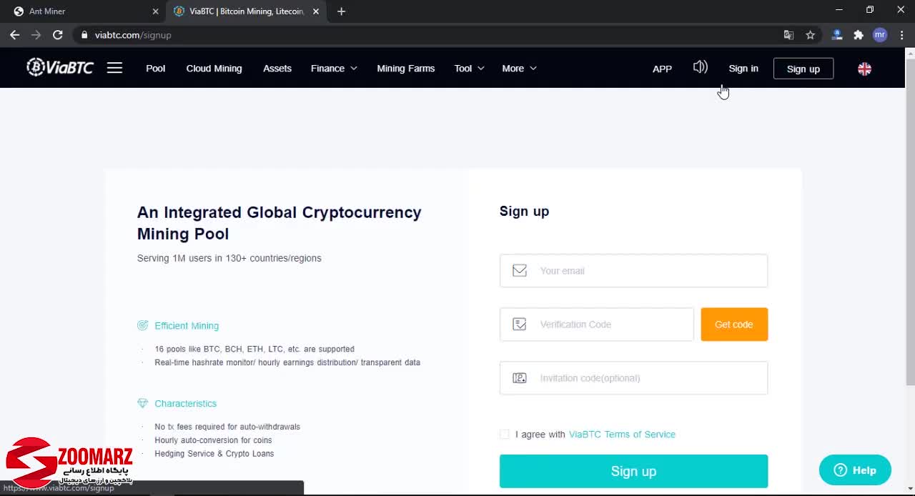This screenshot has height=496, width=915.
Task: Bookmark this page with the star icon
Action: [x=810, y=35]
